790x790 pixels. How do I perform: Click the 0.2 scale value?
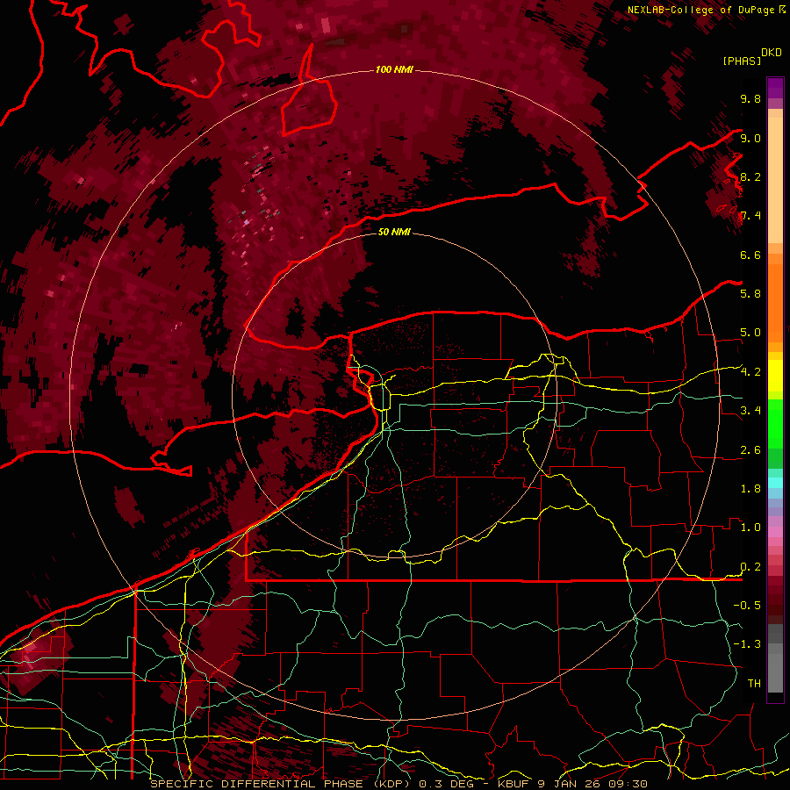(750, 567)
